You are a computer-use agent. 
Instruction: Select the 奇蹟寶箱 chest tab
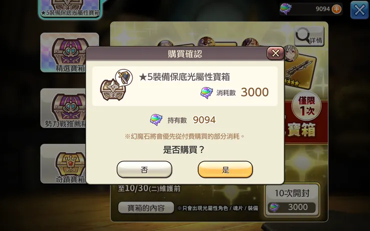(x=63, y=164)
